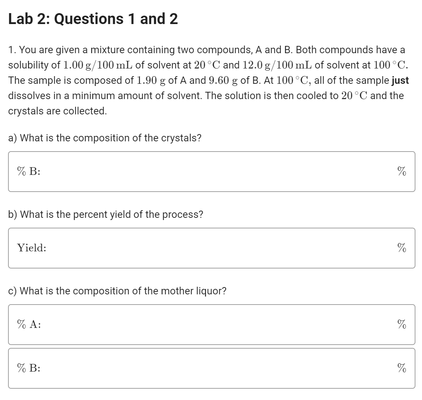The height and width of the screenshot is (400, 422).
Task: Click the 'Lab 2: Questions 1 and 2' heading
Action: [92, 19]
